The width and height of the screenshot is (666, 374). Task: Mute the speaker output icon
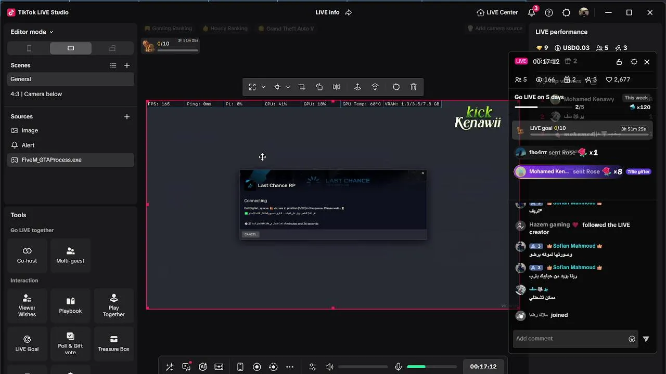coord(329,367)
